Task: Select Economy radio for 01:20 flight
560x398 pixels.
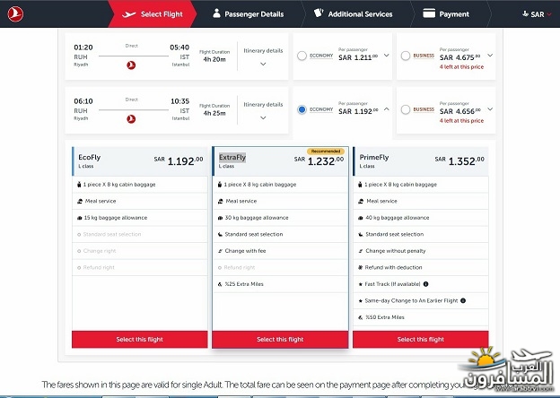Action: [x=302, y=56]
